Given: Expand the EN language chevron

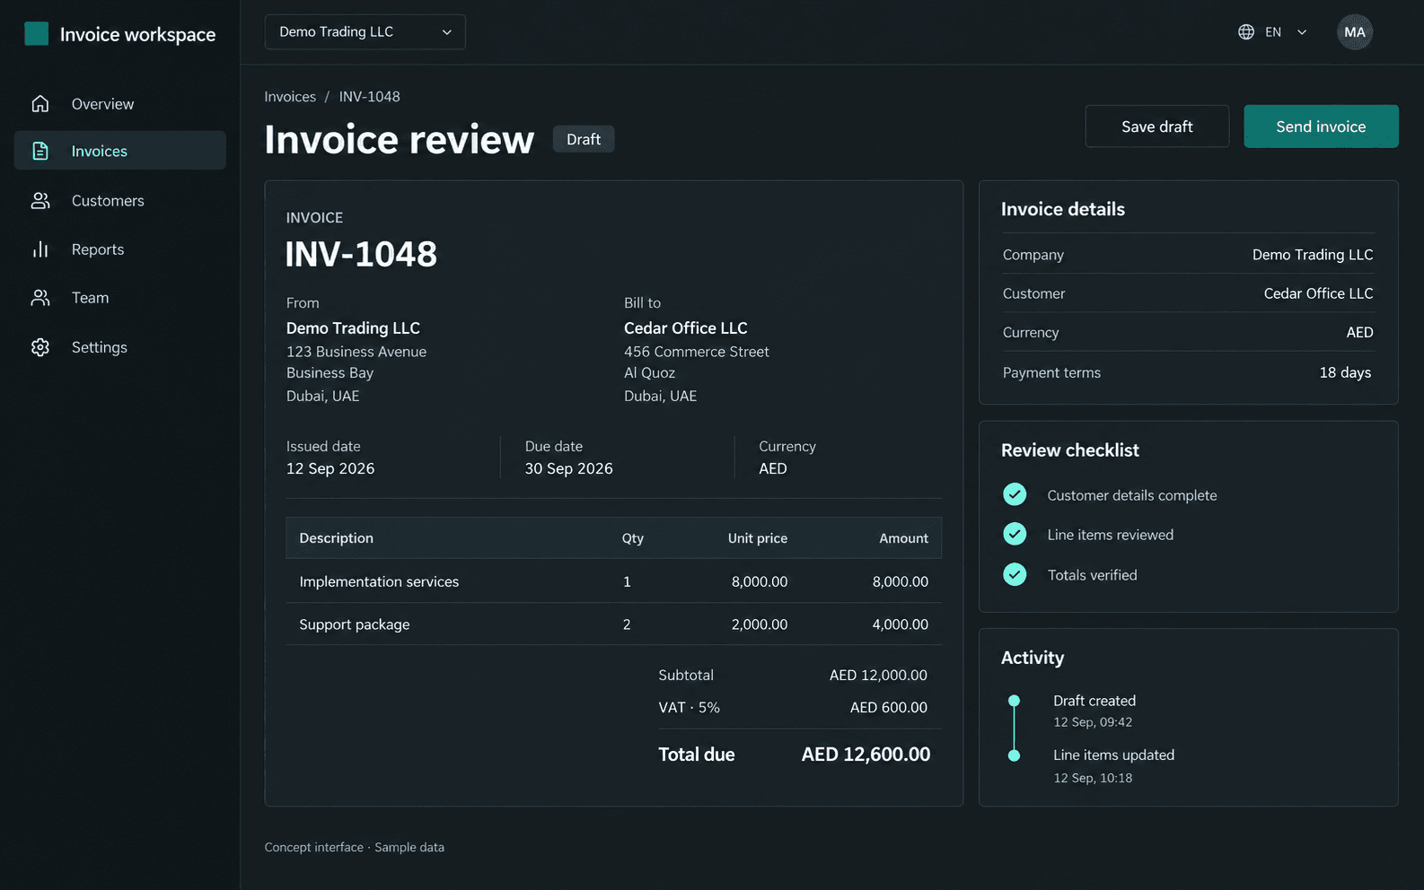Looking at the screenshot, I should click(x=1302, y=32).
